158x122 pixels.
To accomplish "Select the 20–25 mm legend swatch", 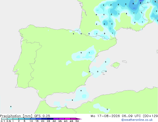I will (45, 119).
